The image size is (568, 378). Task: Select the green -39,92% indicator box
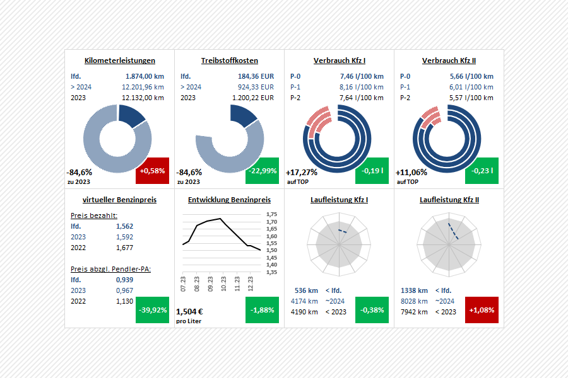152,310
